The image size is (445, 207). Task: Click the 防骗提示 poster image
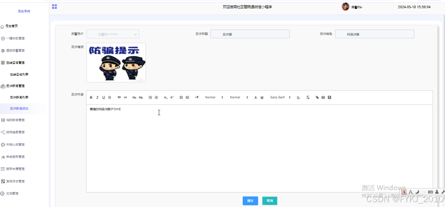[116, 62]
